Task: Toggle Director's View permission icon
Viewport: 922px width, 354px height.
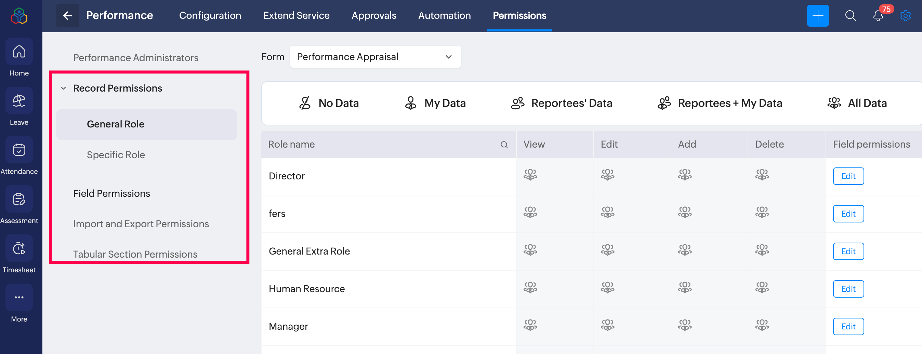Action: tap(530, 175)
